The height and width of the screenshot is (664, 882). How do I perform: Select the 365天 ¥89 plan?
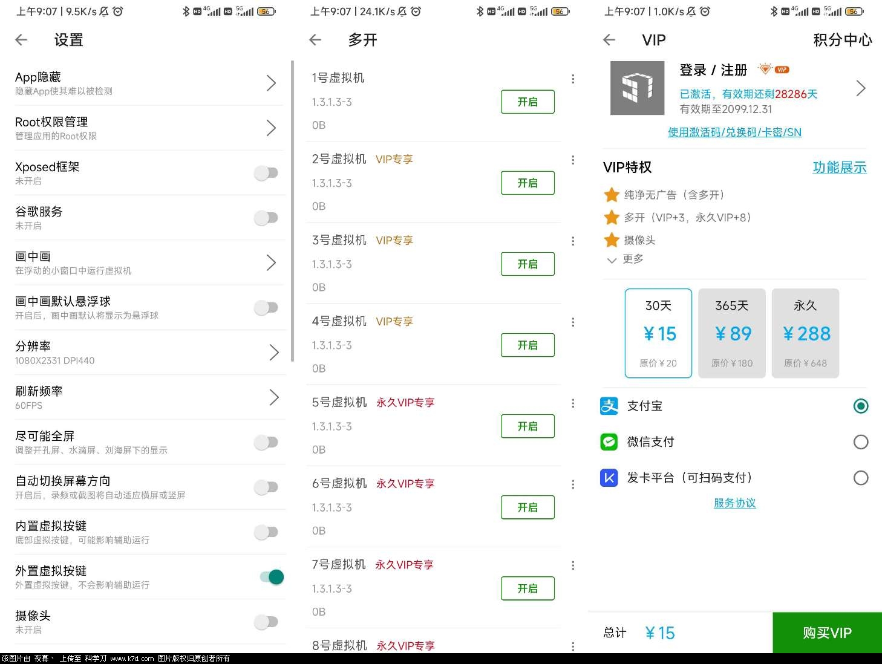point(732,333)
